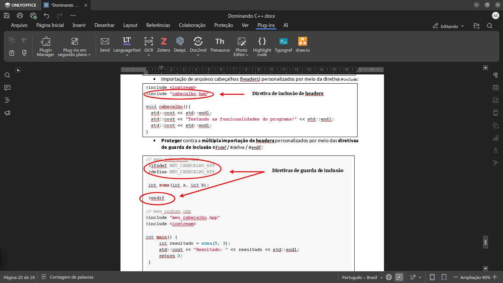This screenshot has width=503, height=283.
Task: Open the Comments panel in left sidebar
Action: click(x=7, y=88)
